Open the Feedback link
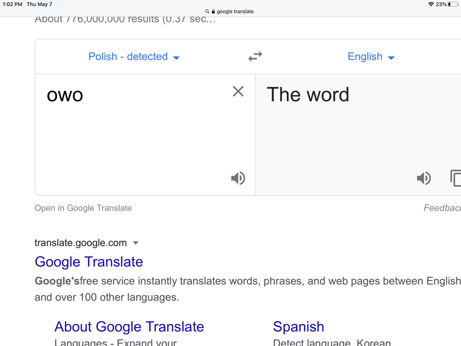 pyautogui.click(x=443, y=208)
